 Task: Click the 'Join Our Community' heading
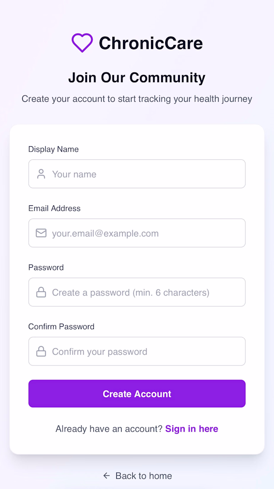tap(137, 78)
